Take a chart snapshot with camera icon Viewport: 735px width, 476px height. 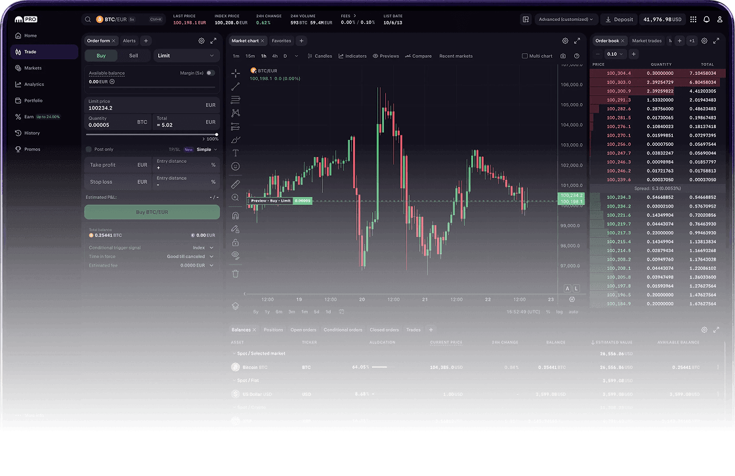(x=563, y=56)
